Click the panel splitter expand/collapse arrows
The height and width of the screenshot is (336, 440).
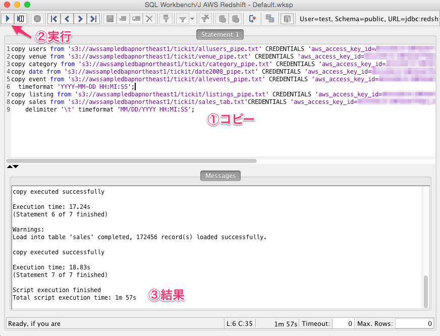pyautogui.click(x=13, y=166)
